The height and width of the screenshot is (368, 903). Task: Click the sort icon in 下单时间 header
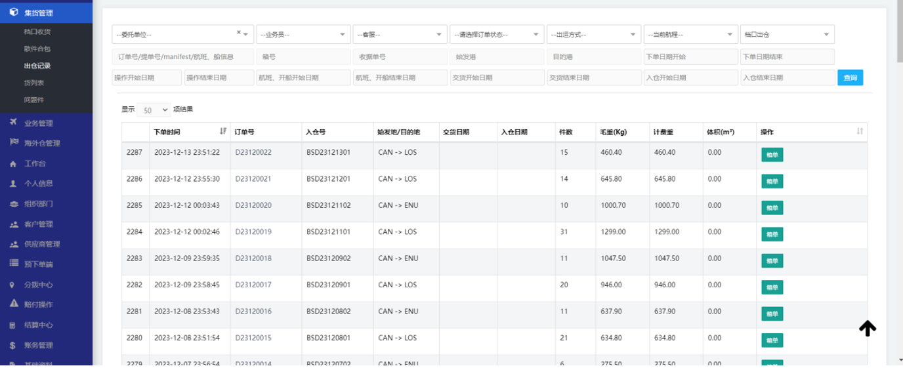point(223,131)
